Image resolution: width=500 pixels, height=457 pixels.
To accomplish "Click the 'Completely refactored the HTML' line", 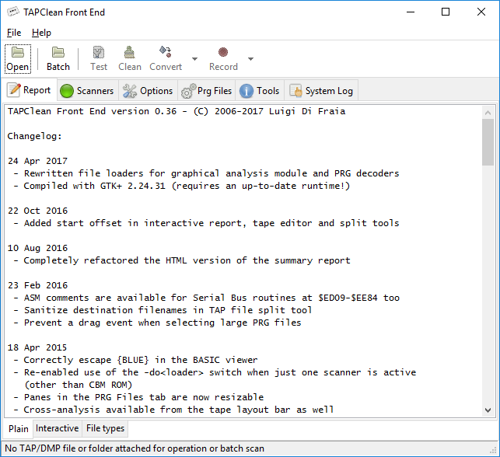I will pos(182,260).
